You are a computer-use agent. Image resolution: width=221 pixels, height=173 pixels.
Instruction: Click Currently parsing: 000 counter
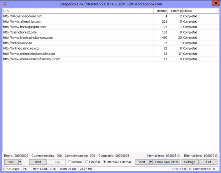pyautogui.click(x=80, y=156)
